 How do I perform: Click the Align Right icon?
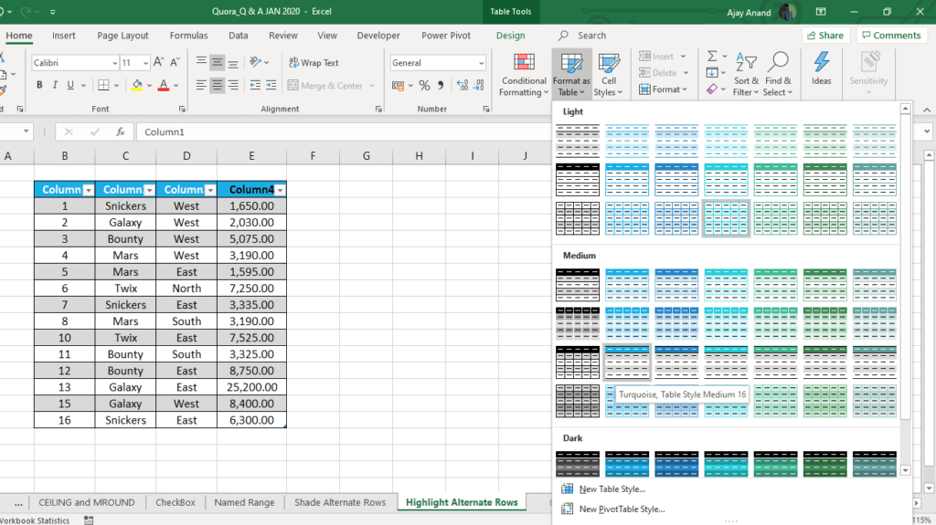tap(233, 85)
